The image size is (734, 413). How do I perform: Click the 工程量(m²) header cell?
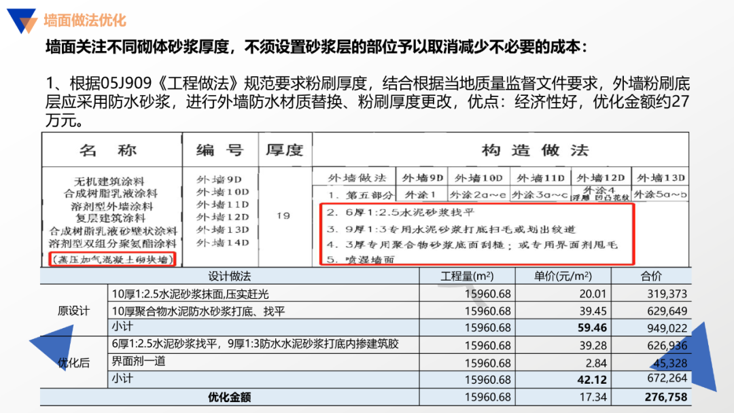(467, 276)
